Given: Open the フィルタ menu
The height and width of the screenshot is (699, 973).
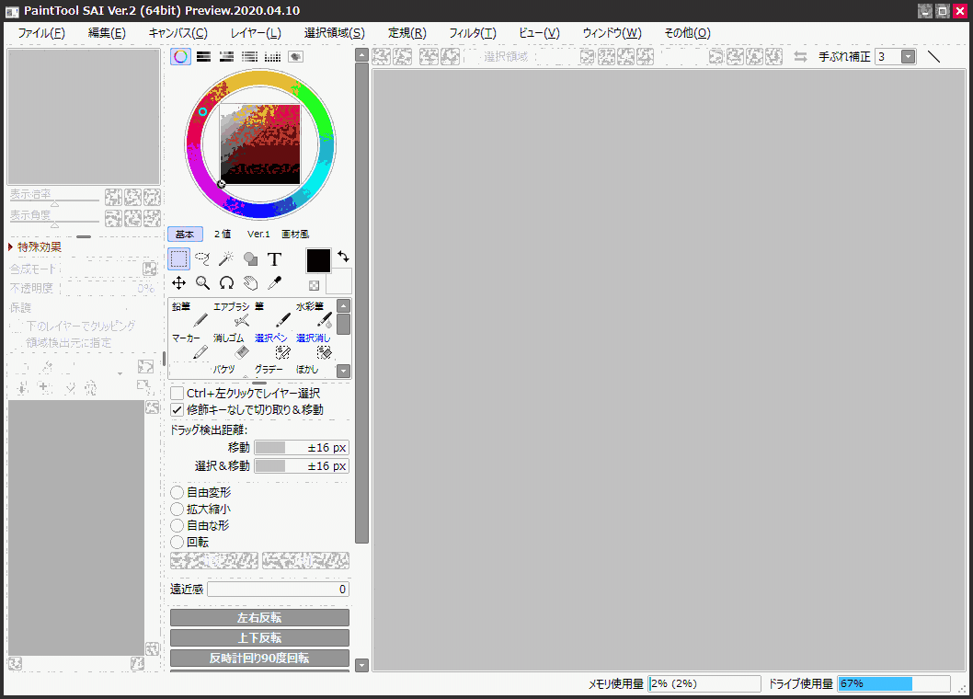Looking at the screenshot, I should [472, 32].
